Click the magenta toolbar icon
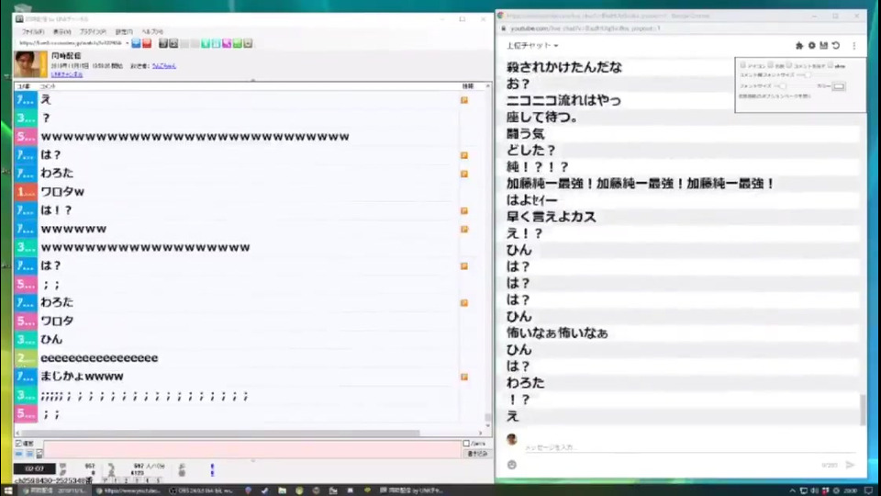 (x=227, y=43)
